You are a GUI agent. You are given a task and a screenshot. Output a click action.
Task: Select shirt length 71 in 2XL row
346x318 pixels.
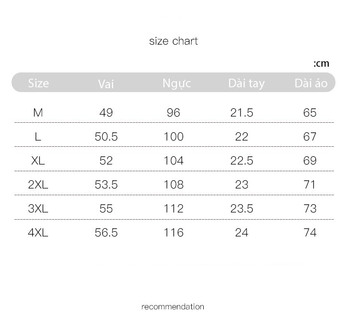point(310,185)
